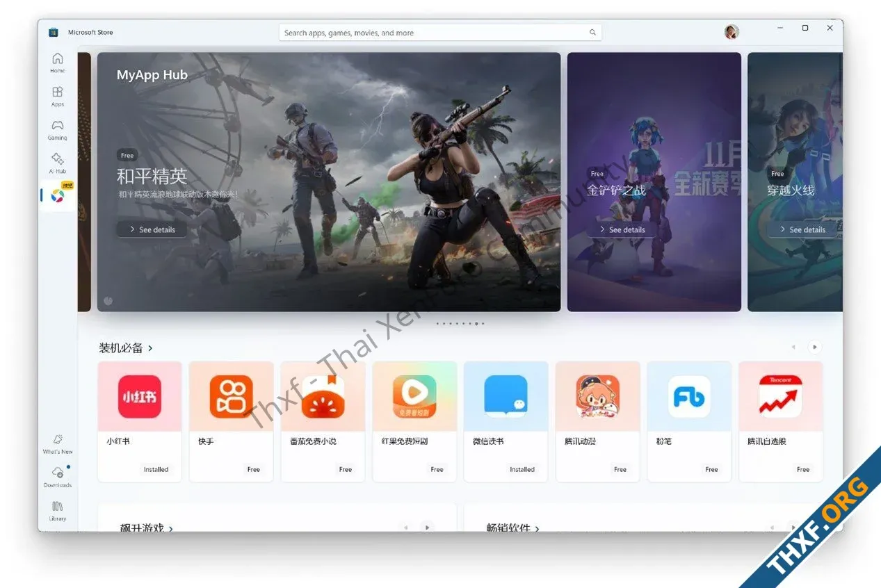
Task: Open the 红果免费短剧 app icon
Action: (x=414, y=396)
